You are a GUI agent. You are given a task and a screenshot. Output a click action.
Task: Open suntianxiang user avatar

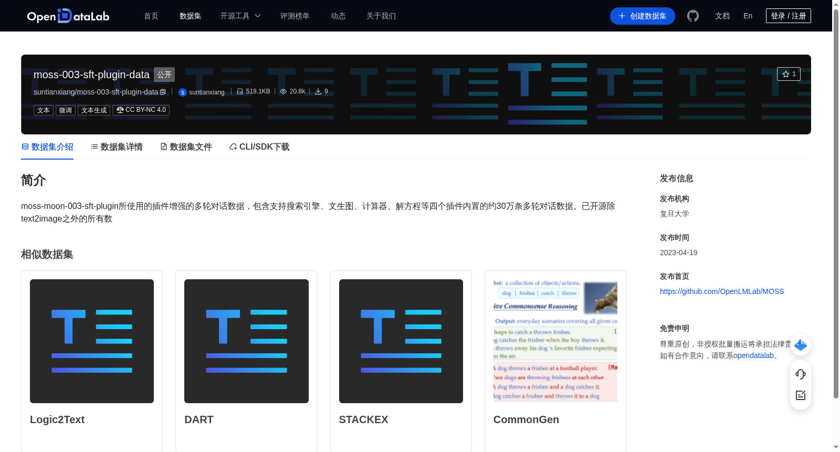pos(183,92)
